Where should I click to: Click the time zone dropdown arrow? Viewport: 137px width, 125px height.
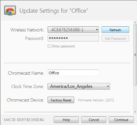[x=108, y=86]
